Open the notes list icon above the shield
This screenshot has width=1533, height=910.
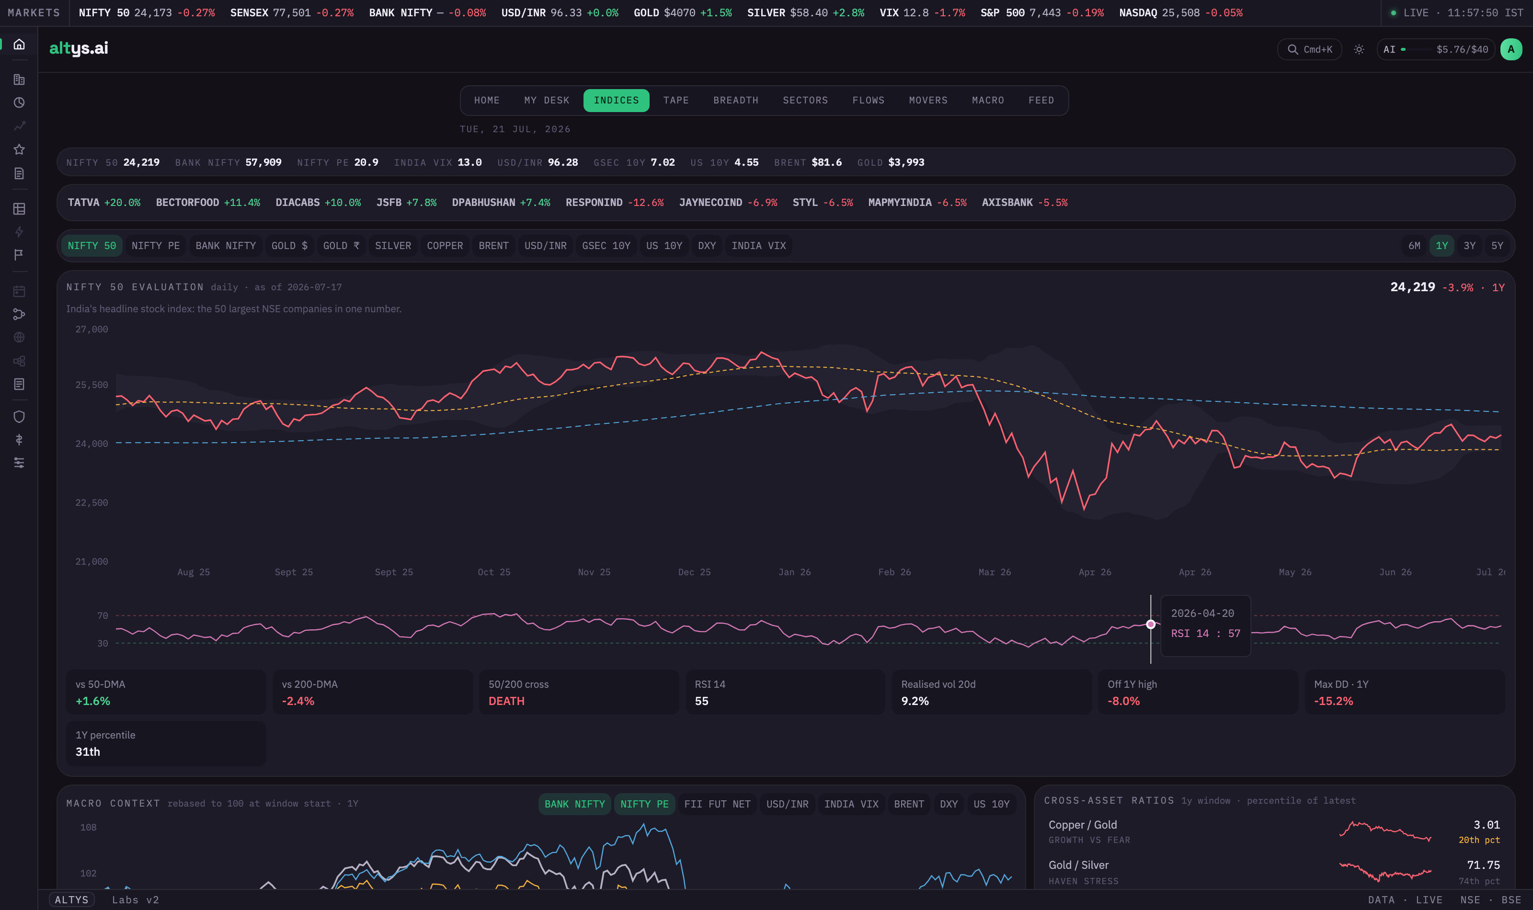[x=19, y=384]
